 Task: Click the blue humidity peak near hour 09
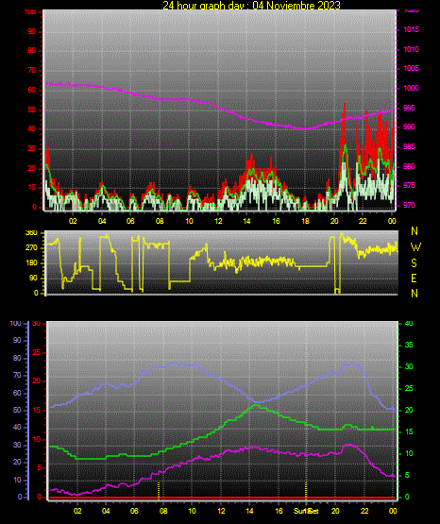coord(174,363)
